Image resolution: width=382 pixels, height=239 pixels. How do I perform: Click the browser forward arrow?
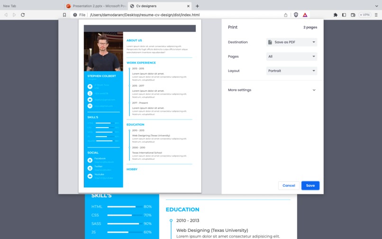click(x=14, y=15)
